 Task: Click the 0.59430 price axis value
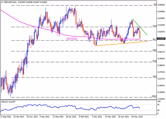[x=161, y=58]
